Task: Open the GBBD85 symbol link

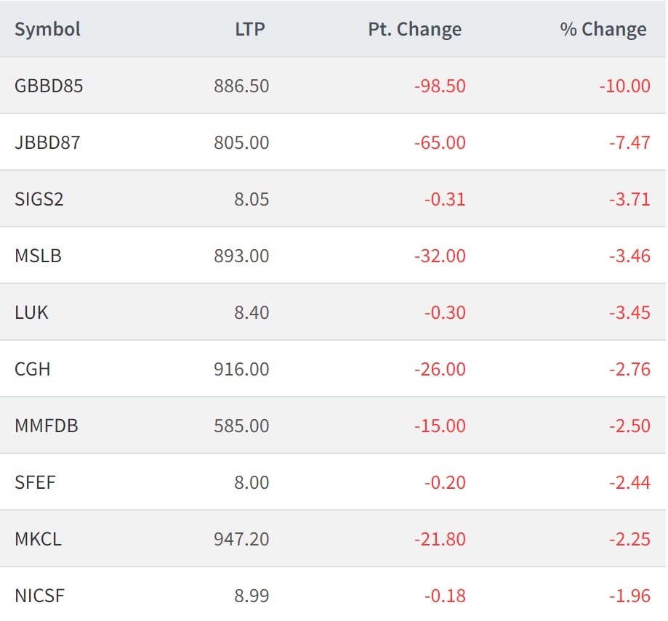Action: point(49,86)
